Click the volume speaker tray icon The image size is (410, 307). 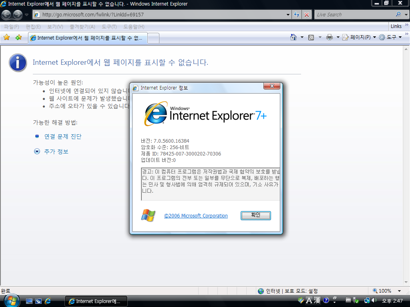click(x=374, y=300)
